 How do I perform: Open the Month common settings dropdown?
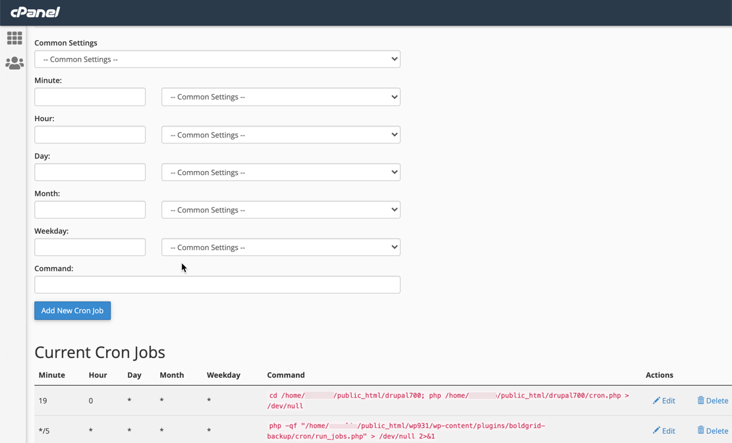pyautogui.click(x=281, y=209)
